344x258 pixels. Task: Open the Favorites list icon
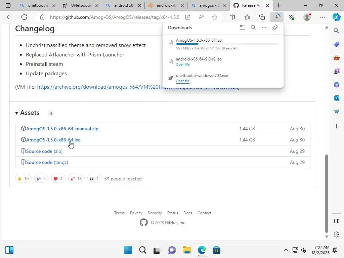(x=247, y=17)
